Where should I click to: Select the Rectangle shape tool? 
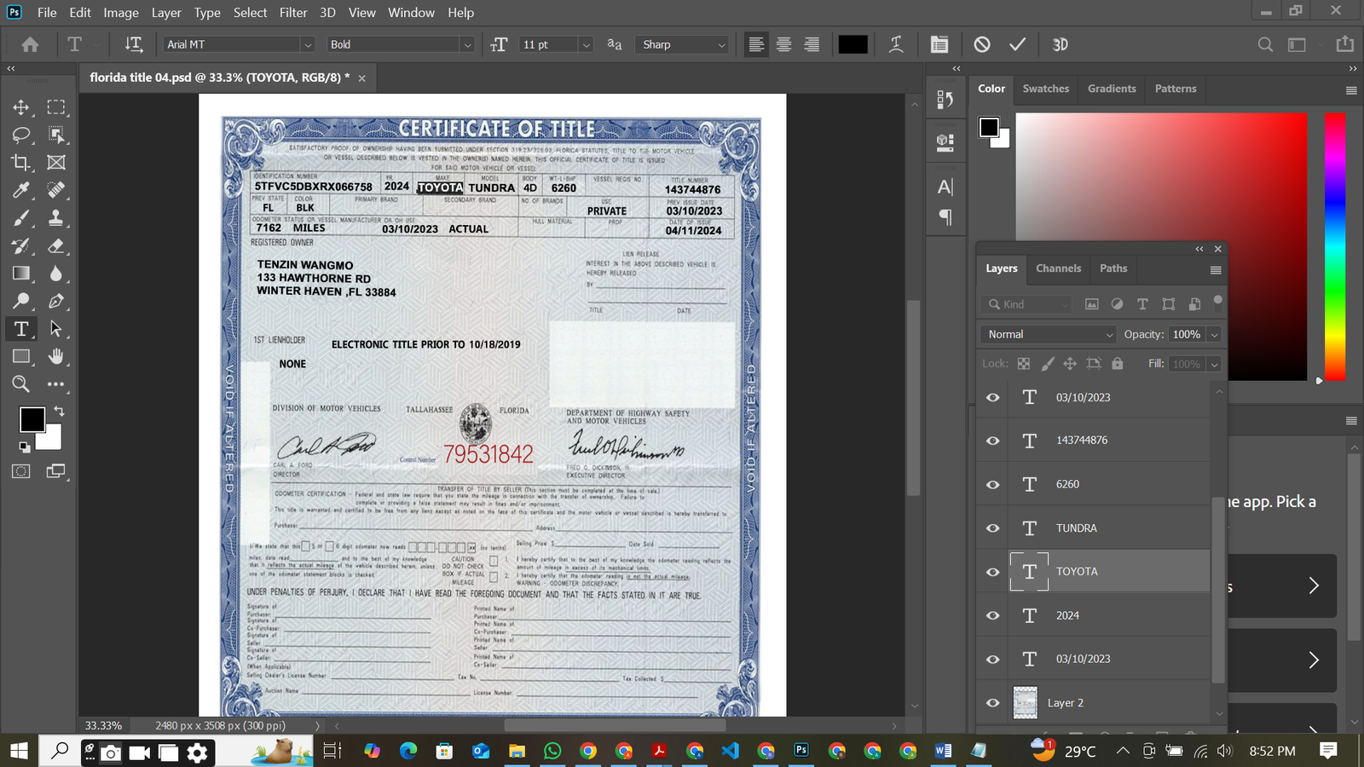click(x=21, y=356)
